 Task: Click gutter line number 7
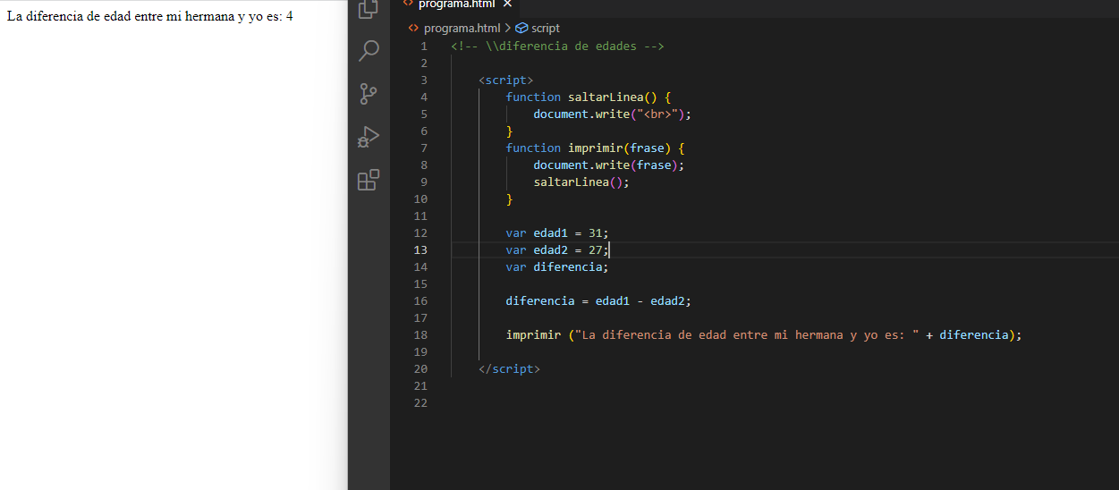point(424,148)
